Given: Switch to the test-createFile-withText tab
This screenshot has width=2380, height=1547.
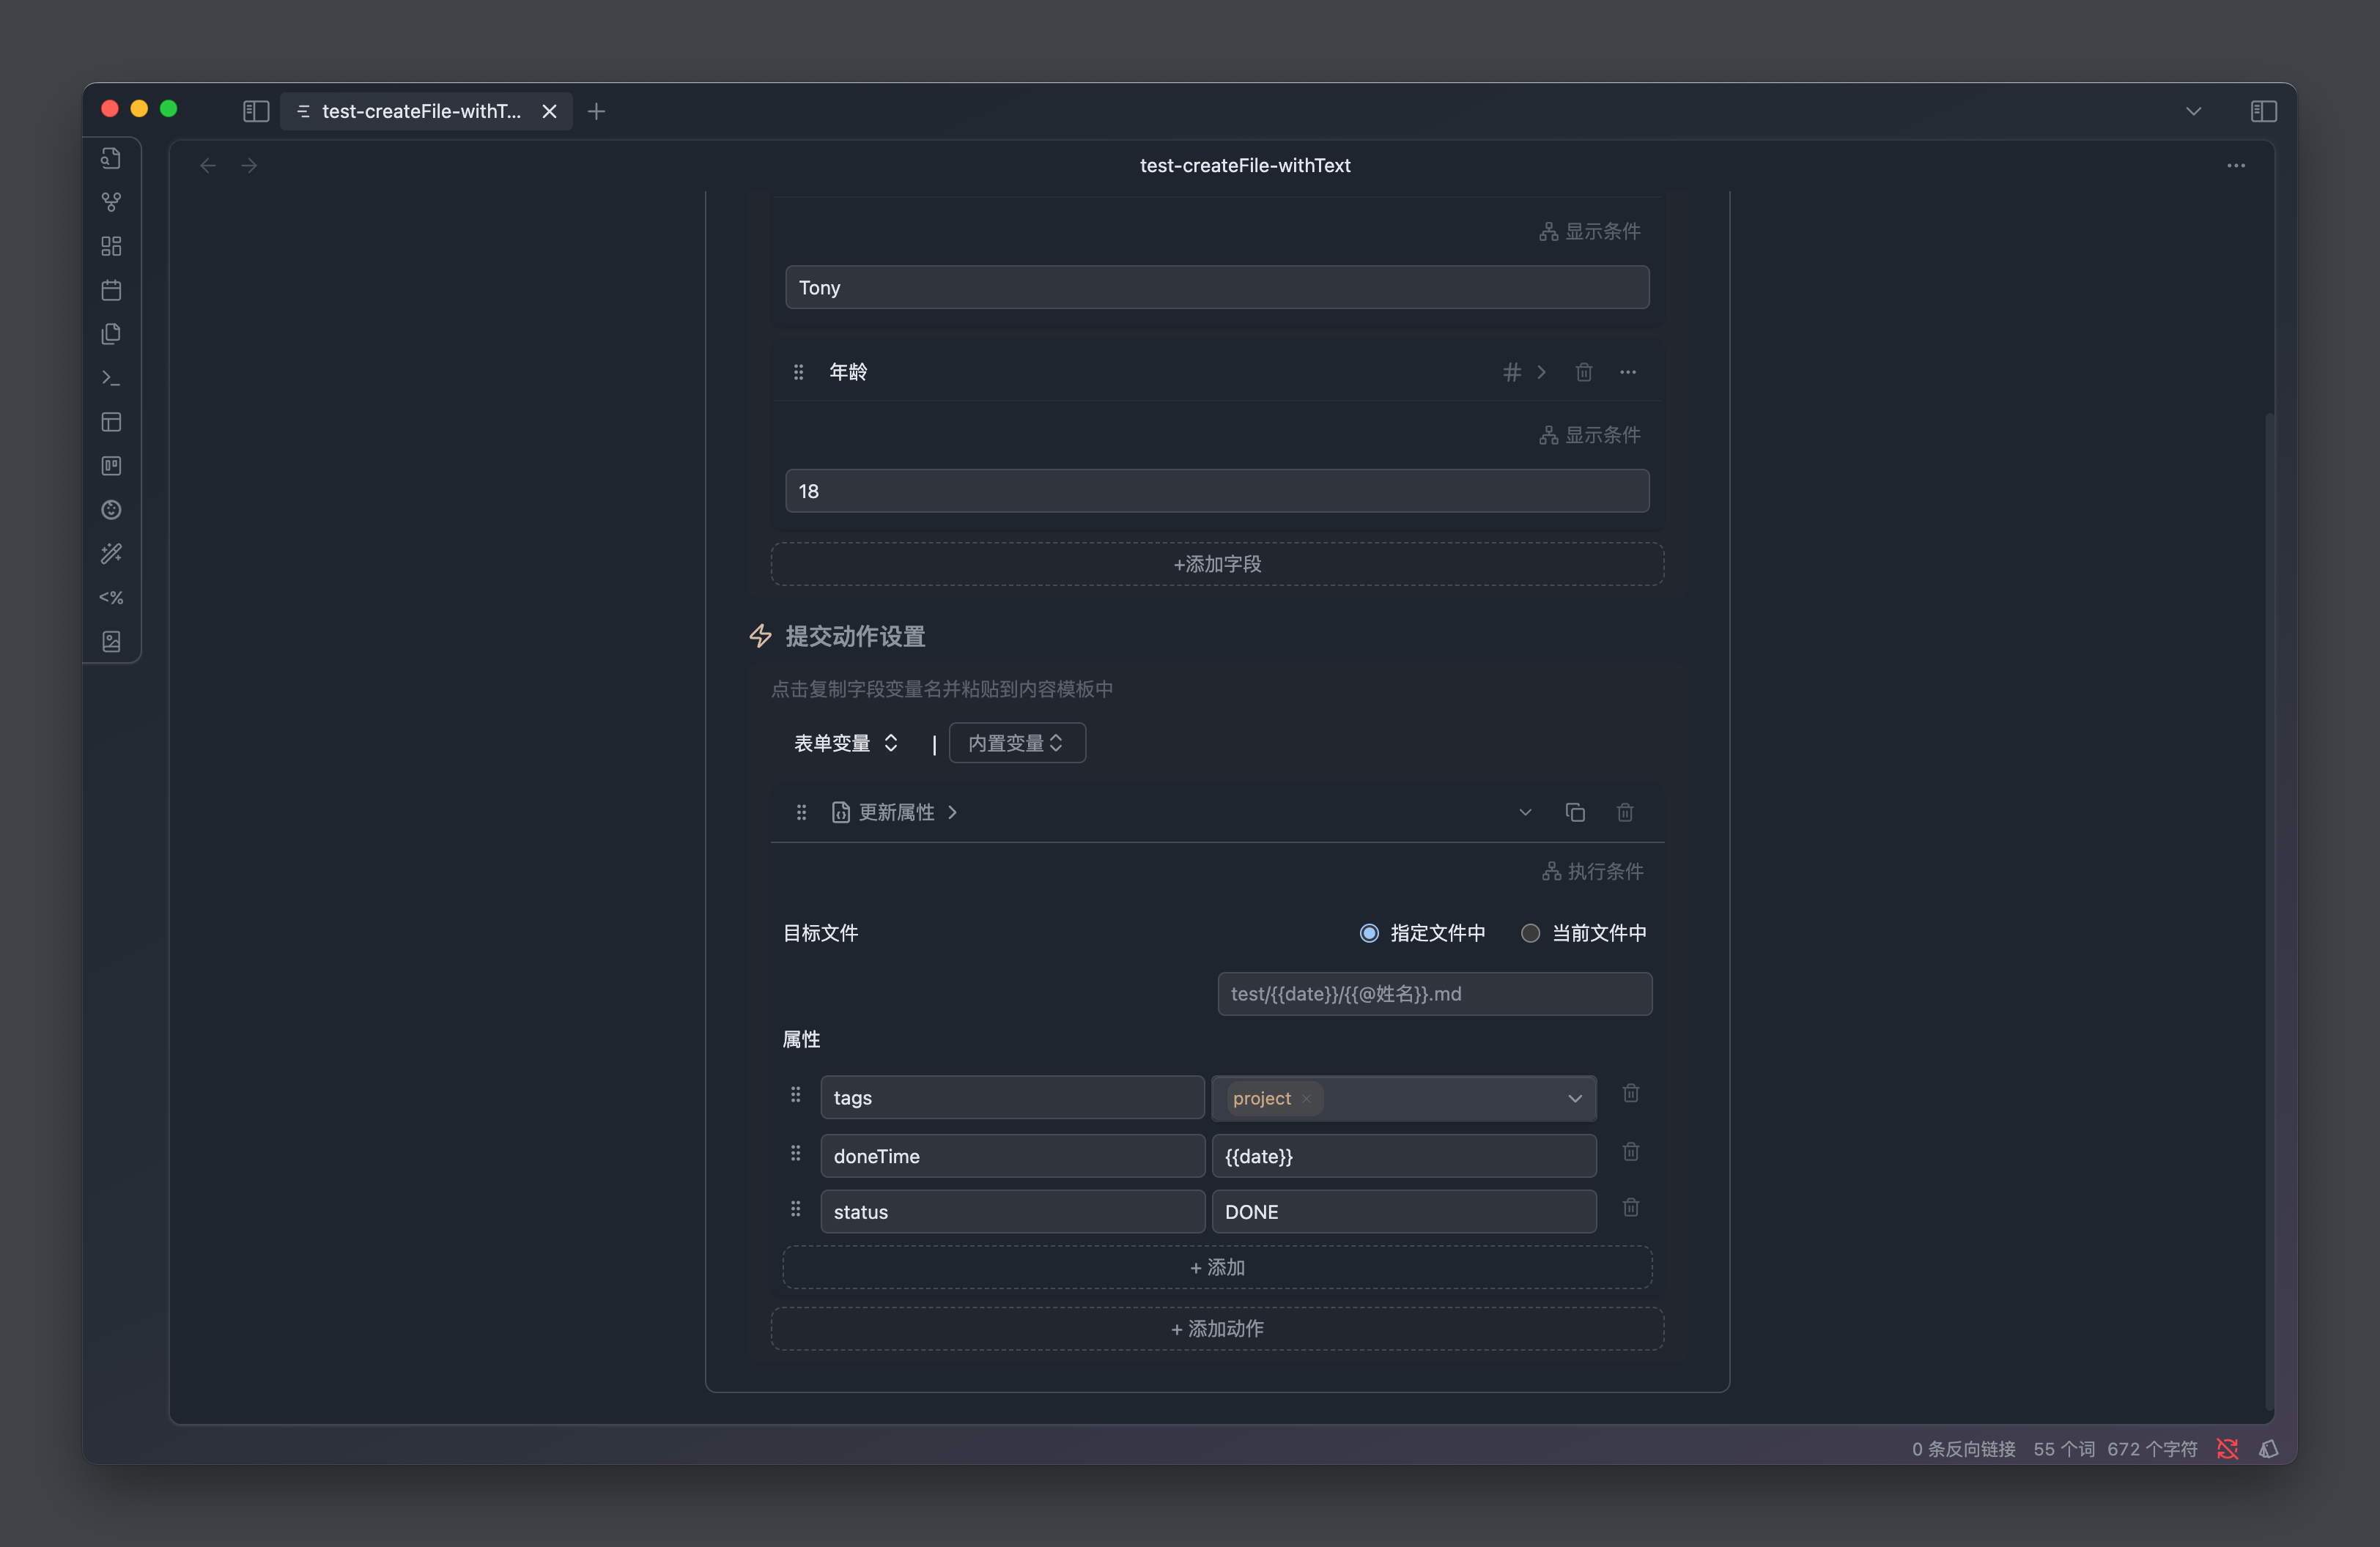Looking at the screenshot, I should [420, 111].
